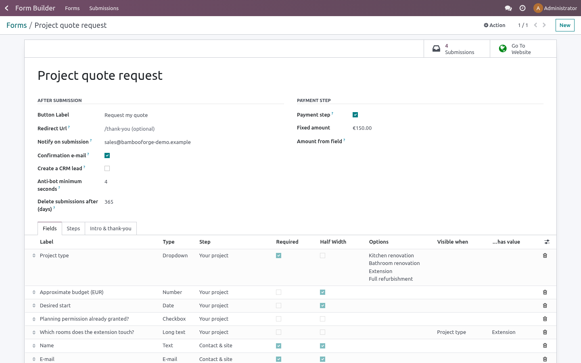Go to previous record arrow
This screenshot has height=363, width=581.
click(535, 25)
